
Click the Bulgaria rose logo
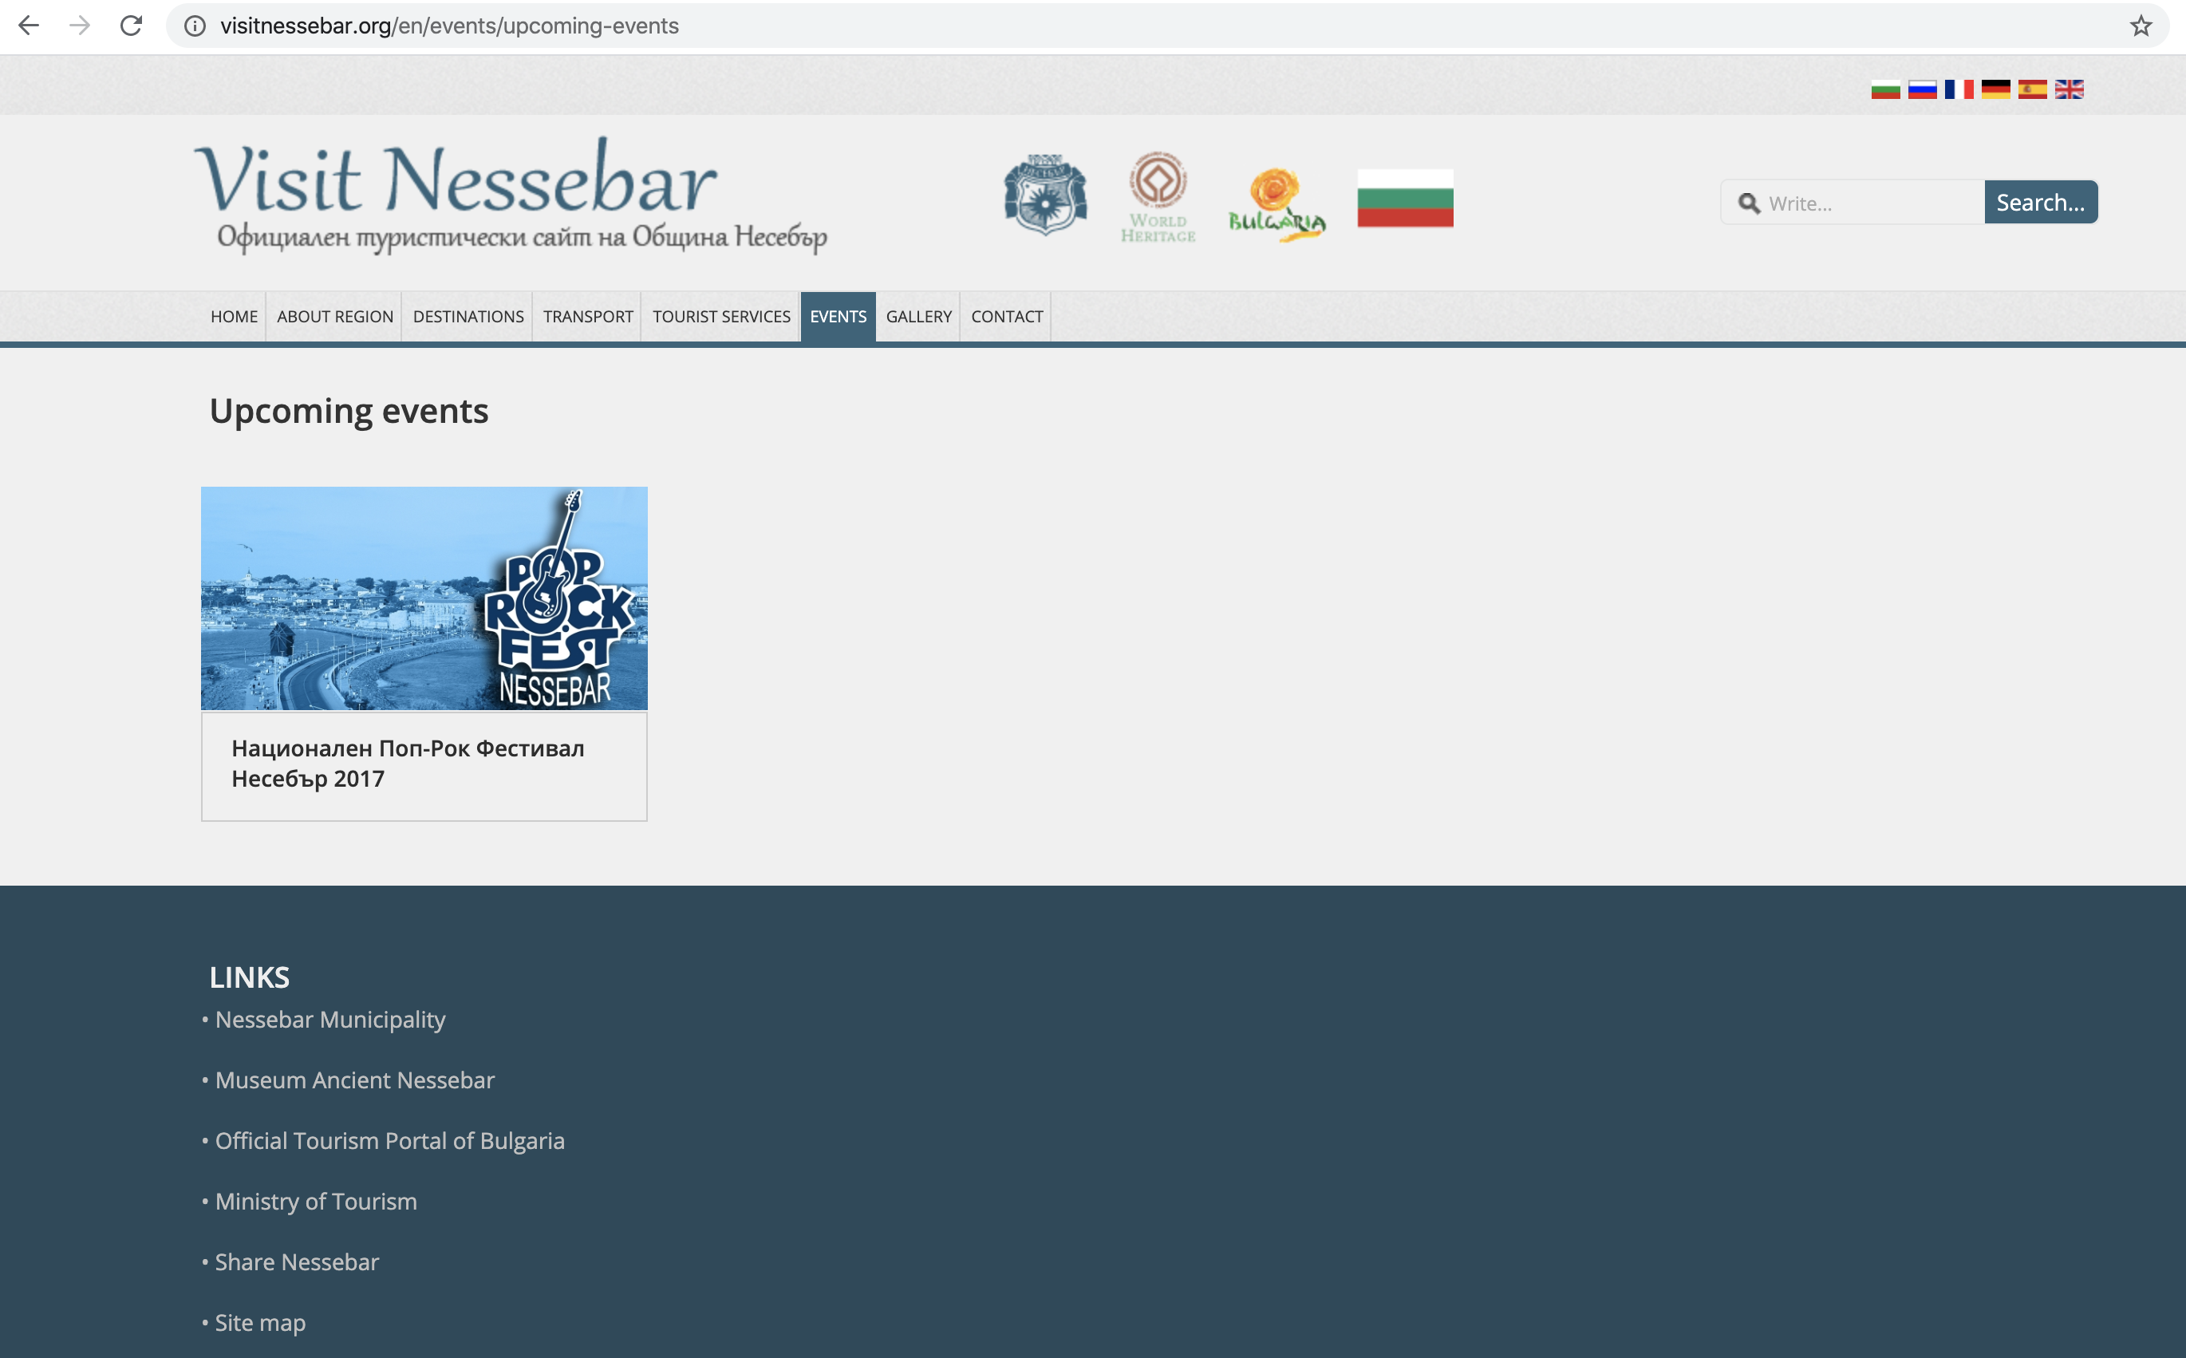click(1277, 205)
